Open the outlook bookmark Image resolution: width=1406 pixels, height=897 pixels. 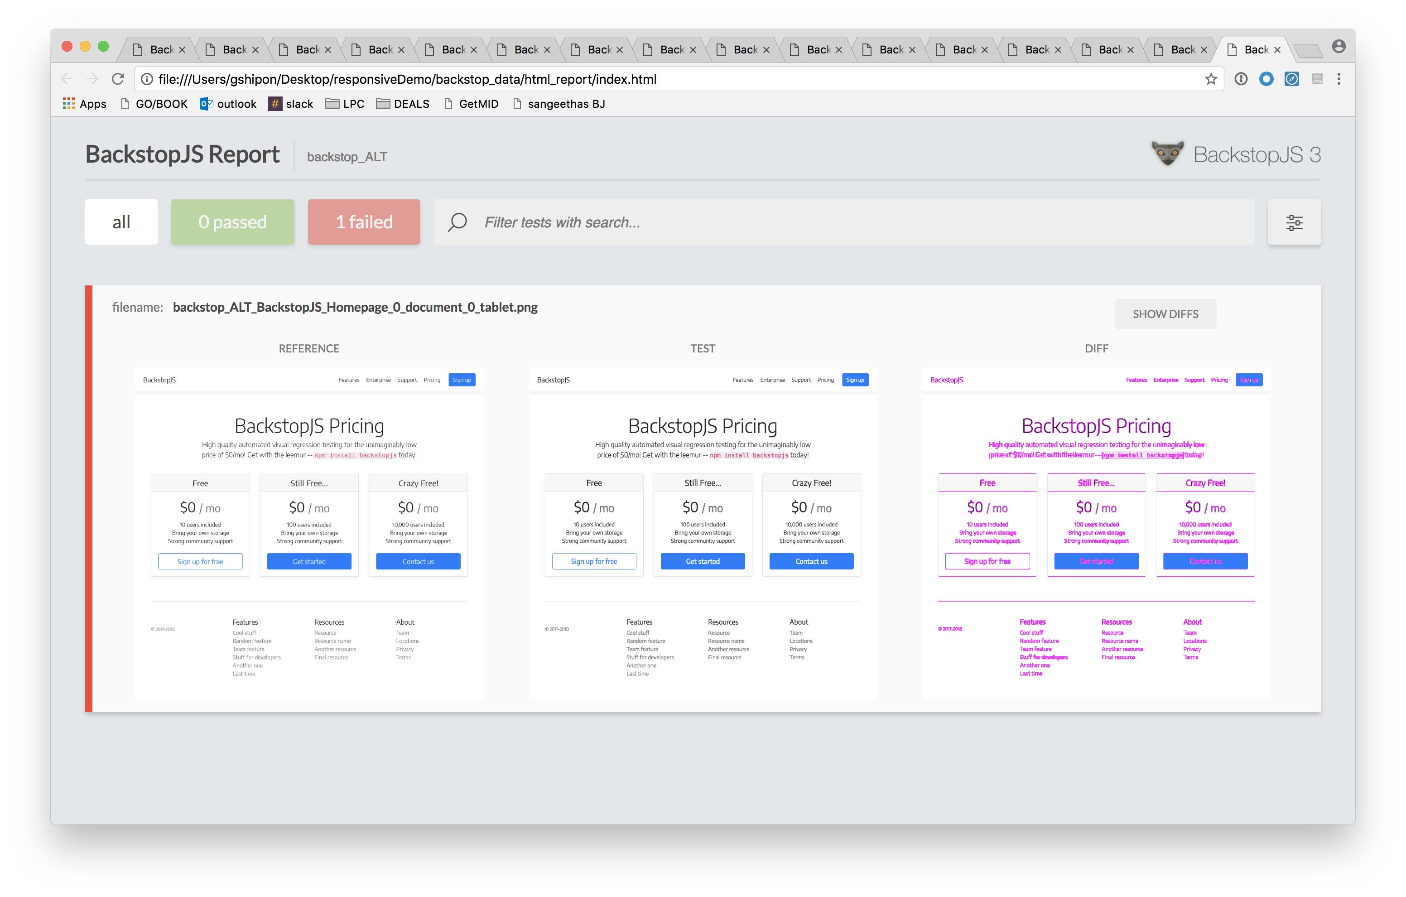click(228, 104)
